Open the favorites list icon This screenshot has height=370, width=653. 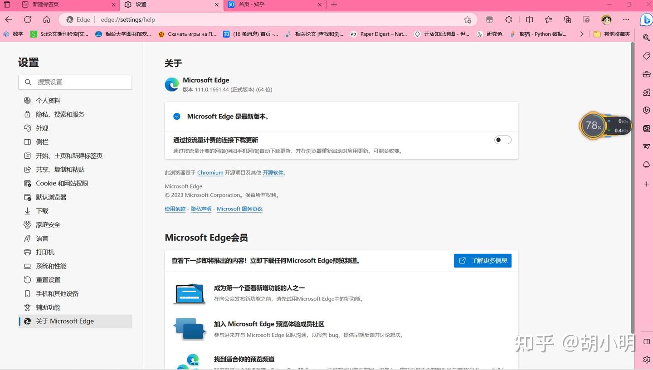point(548,19)
